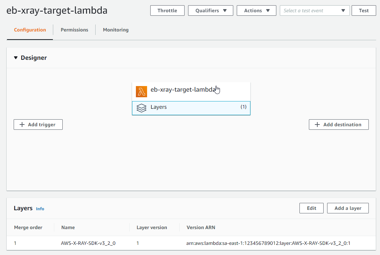This screenshot has width=380, height=255.
Task: Select the eb-xray-target-lambda function box in Designer
Action: (191, 92)
